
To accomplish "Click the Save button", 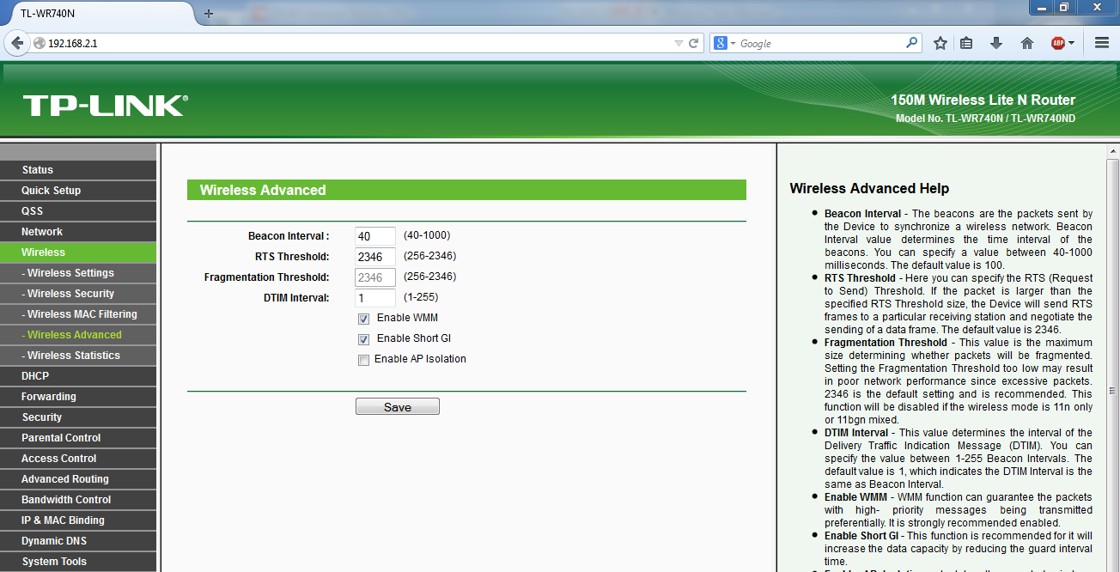I will (x=398, y=407).
